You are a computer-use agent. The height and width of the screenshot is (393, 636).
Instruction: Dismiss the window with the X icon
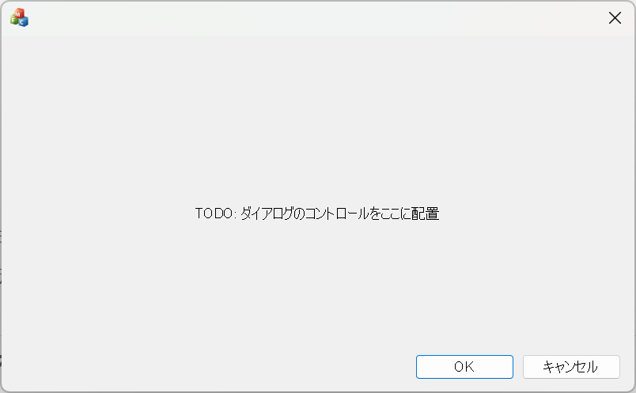615,18
